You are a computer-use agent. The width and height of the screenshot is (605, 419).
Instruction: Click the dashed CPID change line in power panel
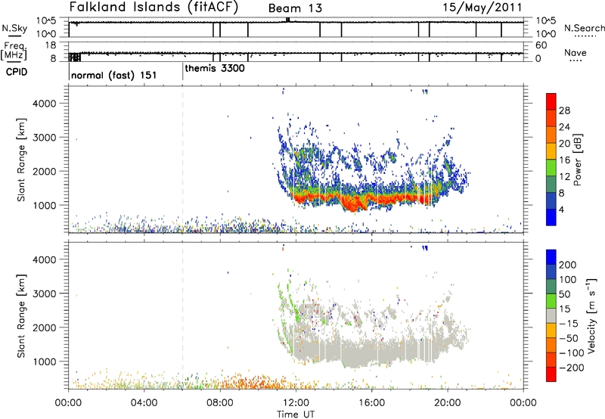183,160
